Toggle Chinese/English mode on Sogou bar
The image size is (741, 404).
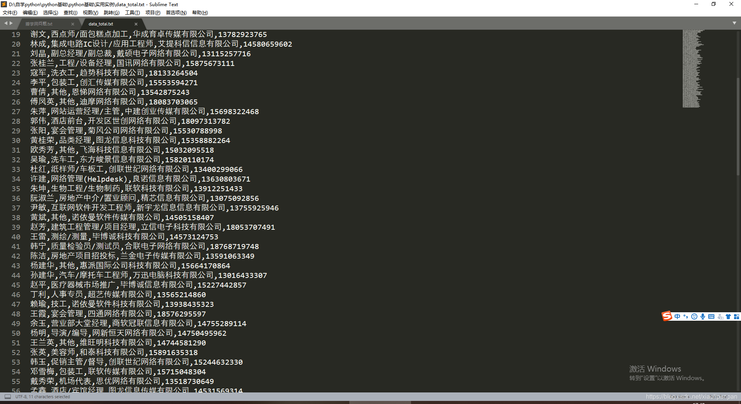[x=677, y=316]
